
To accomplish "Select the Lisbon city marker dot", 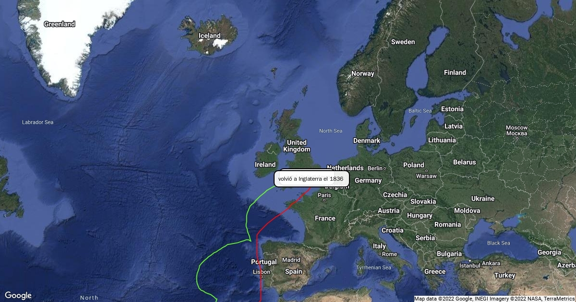I will tap(262, 277).
